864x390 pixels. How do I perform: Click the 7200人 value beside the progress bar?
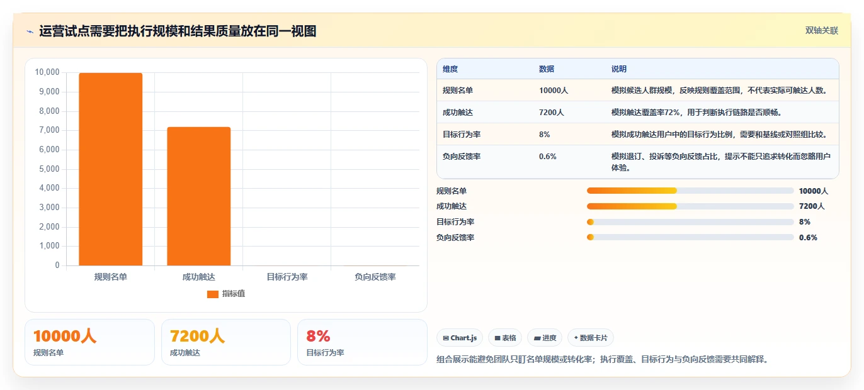(x=812, y=206)
